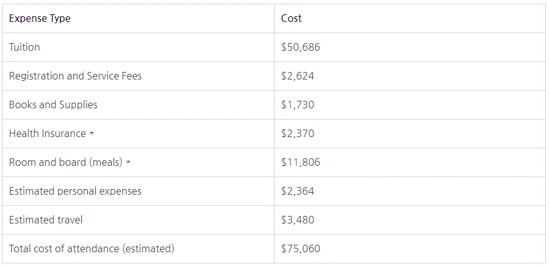549x266 pixels.
Task: Click the $3,480 travel cost
Action: coord(298,220)
